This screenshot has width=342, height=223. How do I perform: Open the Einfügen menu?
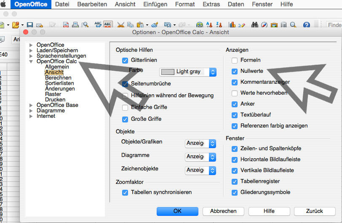[155, 4]
